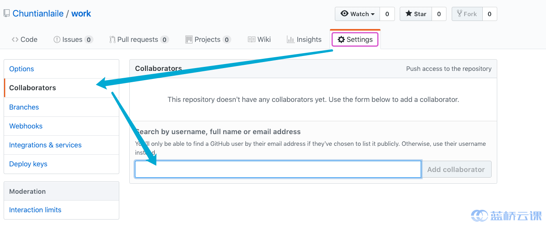Click the Projects counter badge
Screen dimensions: 546x228
(227, 39)
